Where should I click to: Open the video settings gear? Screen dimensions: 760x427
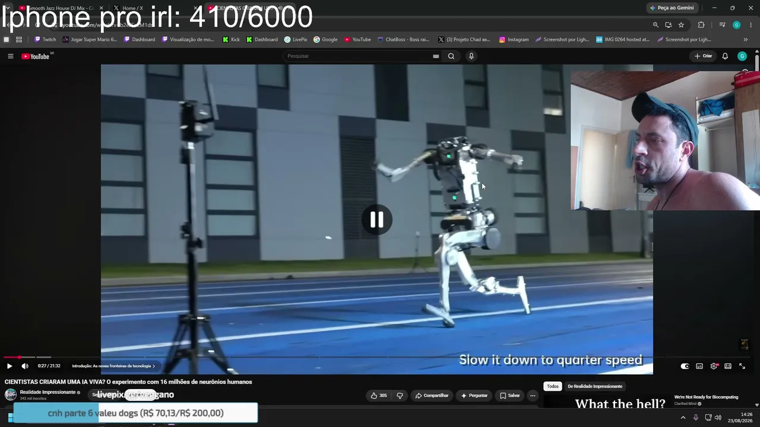[714, 367]
